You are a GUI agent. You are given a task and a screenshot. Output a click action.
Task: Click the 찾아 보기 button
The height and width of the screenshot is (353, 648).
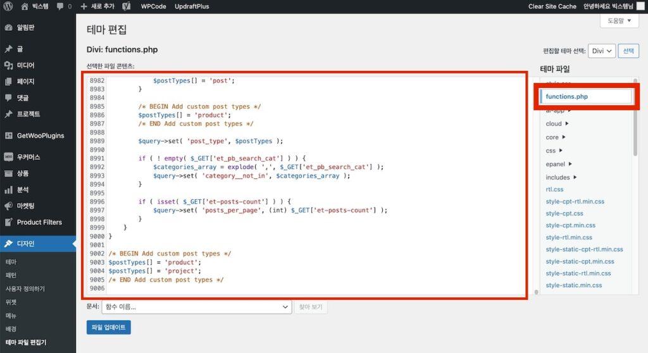tap(310, 307)
